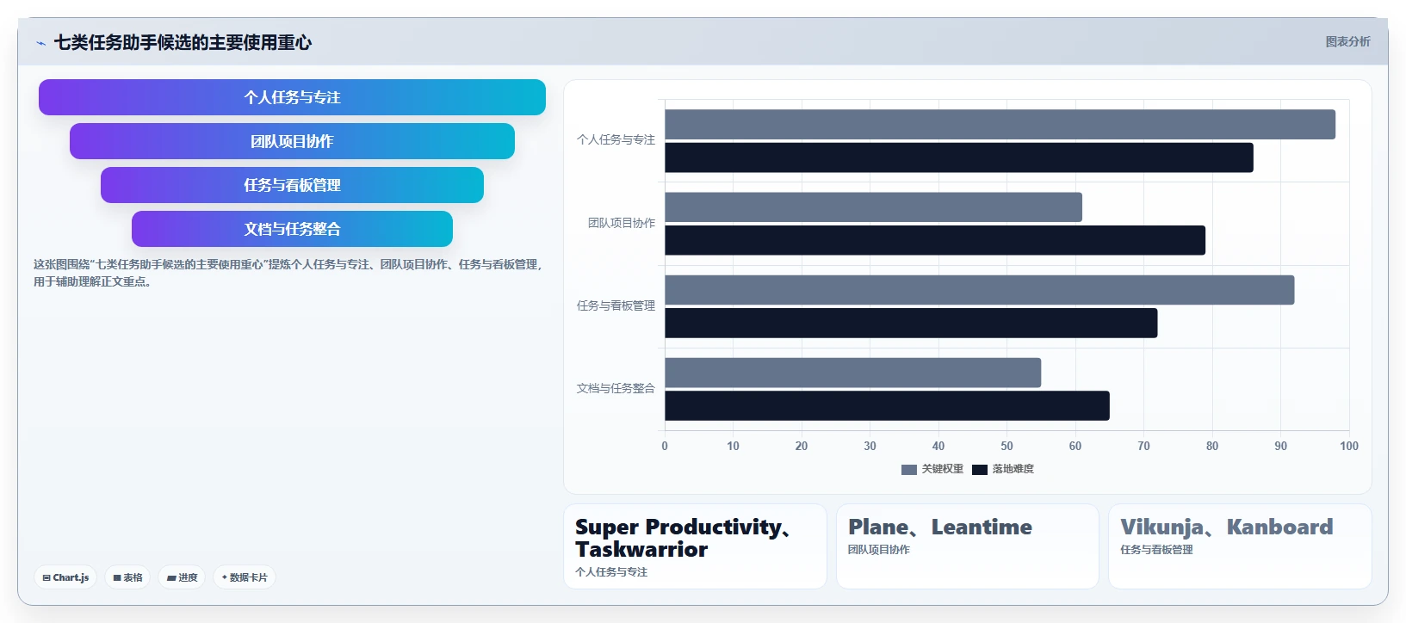Toggle the 落地难度 legend swatch
1406x623 pixels.
click(979, 470)
